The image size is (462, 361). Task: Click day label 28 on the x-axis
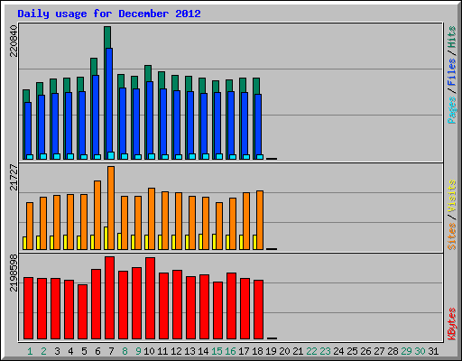tap(393, 351)
